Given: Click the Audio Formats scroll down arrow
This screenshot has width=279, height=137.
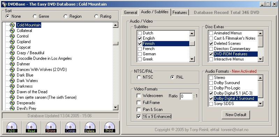Looking at the screenshot, I should tap(260, 104).
